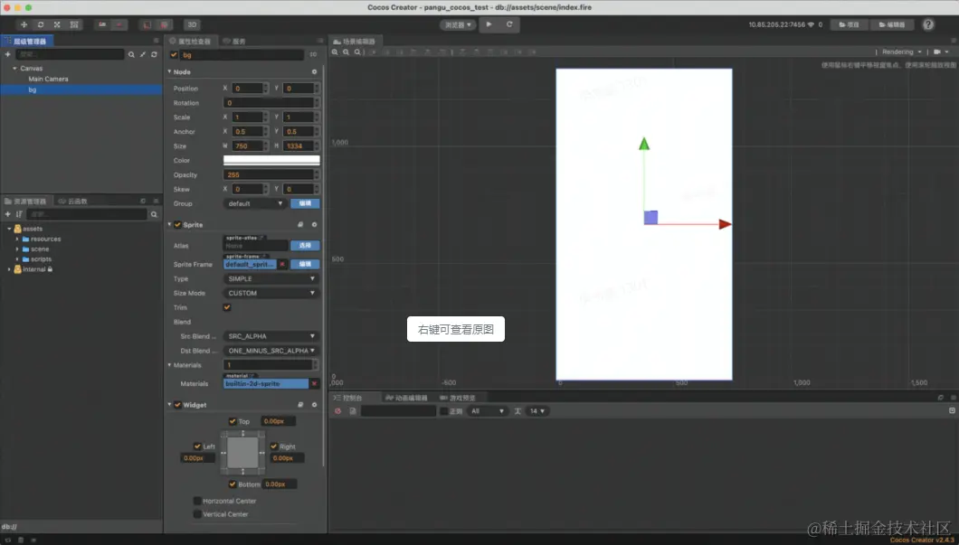Select the Rotate transform tool

pyautogui.click(x=41, y=24)
